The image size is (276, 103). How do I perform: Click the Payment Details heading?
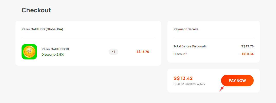(x=186, y=29)
